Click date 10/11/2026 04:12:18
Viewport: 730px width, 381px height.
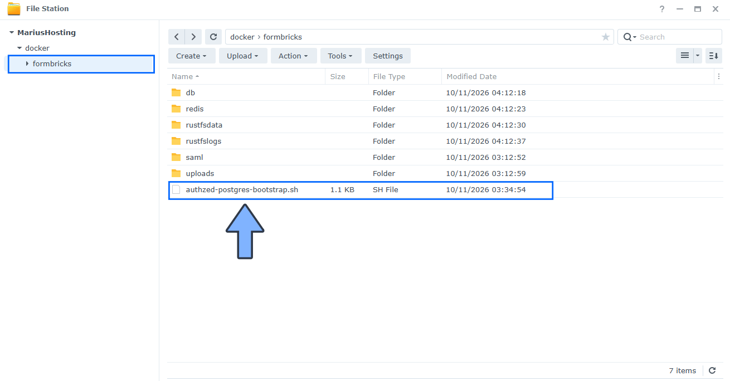tap(486, 92)
